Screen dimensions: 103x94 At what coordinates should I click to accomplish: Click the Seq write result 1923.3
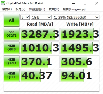tap(80, 34)
